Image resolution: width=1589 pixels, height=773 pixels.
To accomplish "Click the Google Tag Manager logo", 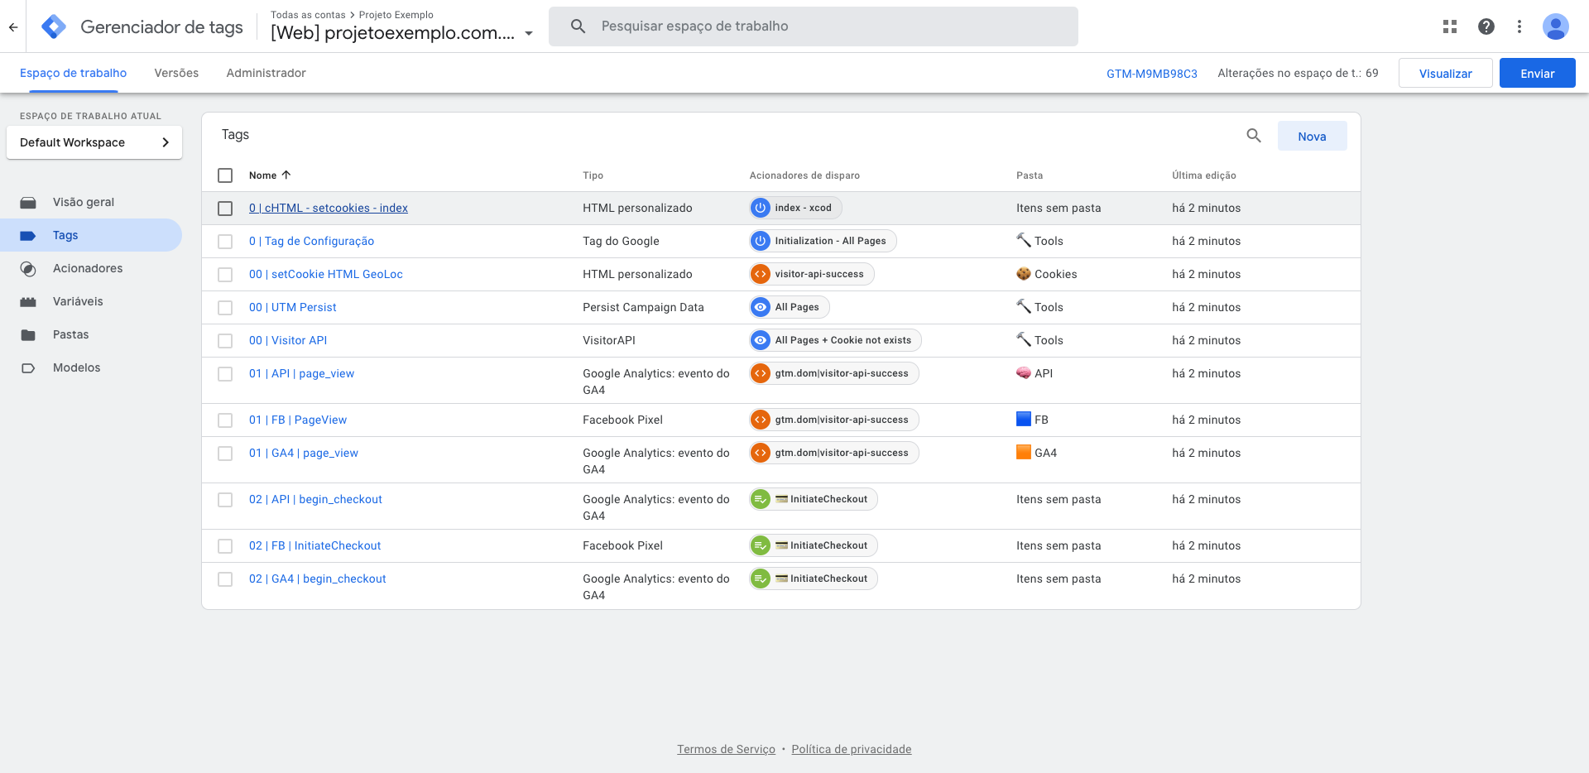I will (x=54, y=26).
